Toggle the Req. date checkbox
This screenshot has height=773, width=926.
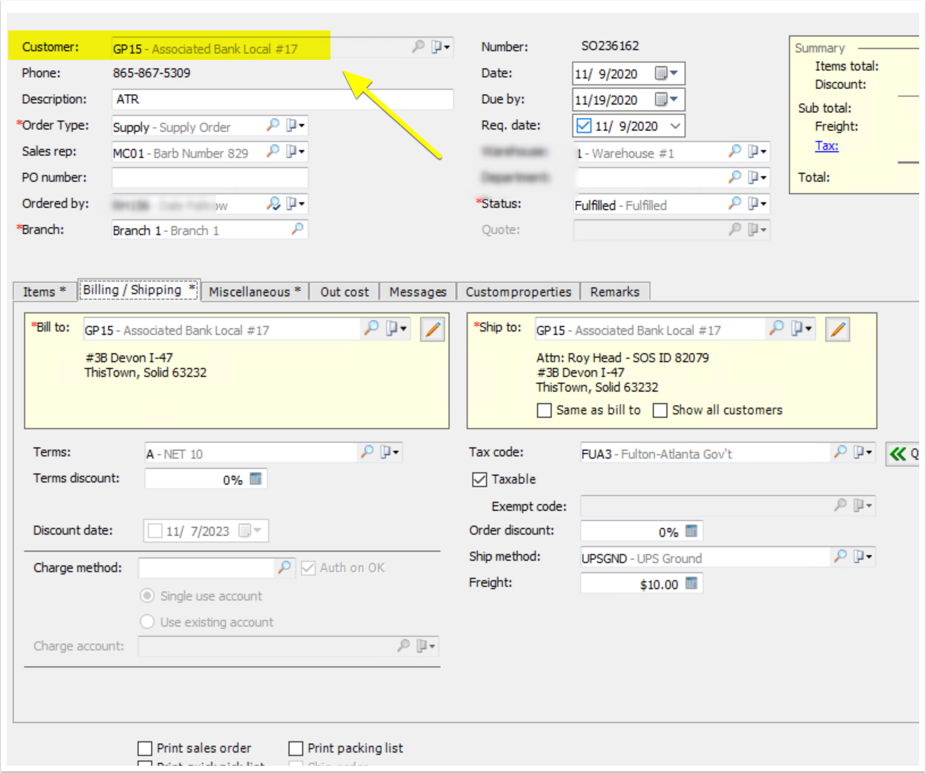pyautogui.click(x=583, y=125)
